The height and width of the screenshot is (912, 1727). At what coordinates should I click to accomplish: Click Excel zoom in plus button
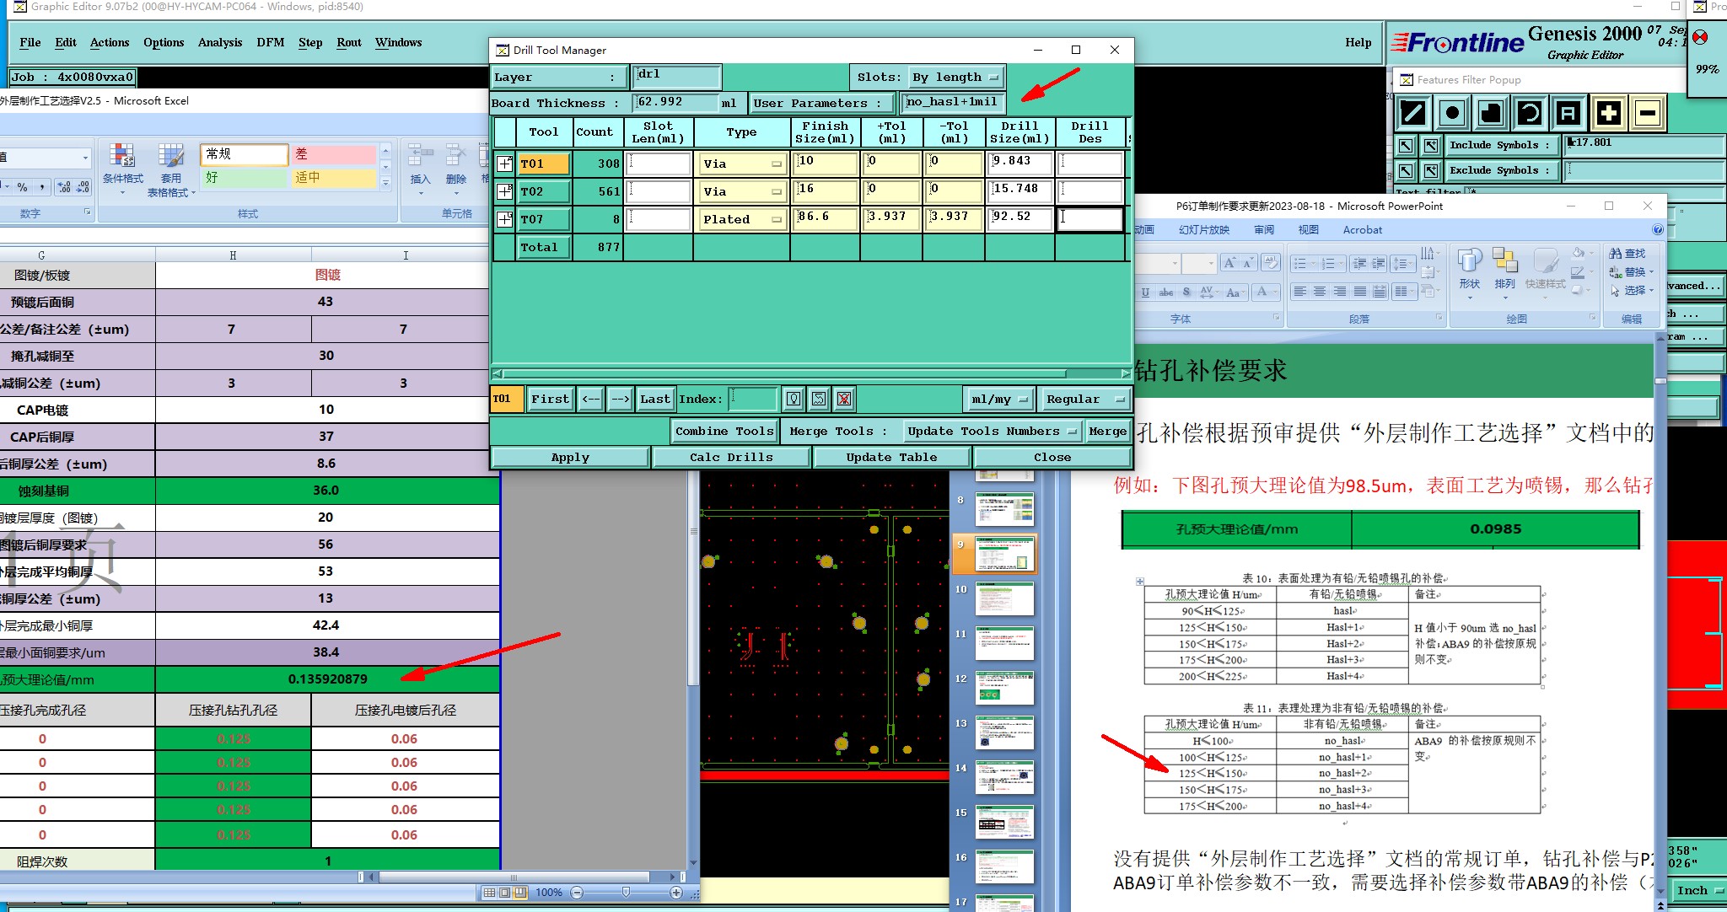pos(675,892)
